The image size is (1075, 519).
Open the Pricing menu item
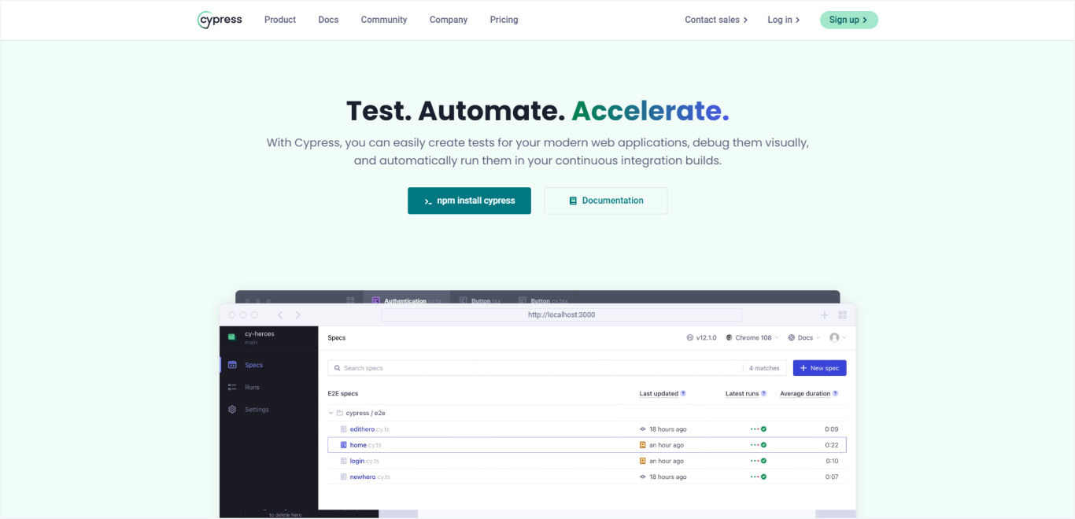tap(504, 20)
